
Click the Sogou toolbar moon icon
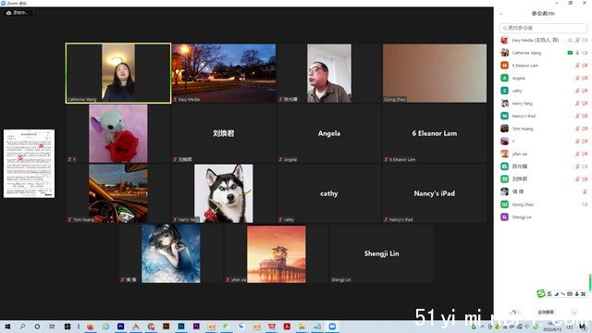pos(556,294)
